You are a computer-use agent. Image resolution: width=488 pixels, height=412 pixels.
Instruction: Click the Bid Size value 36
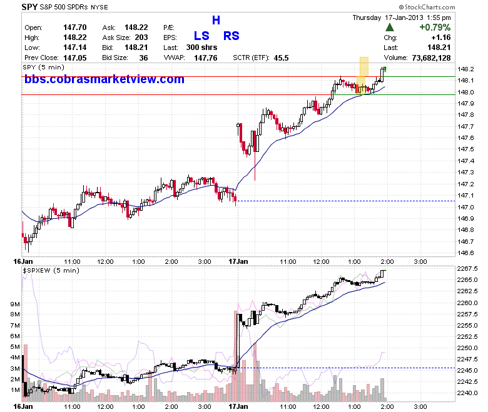coord(143,58)
